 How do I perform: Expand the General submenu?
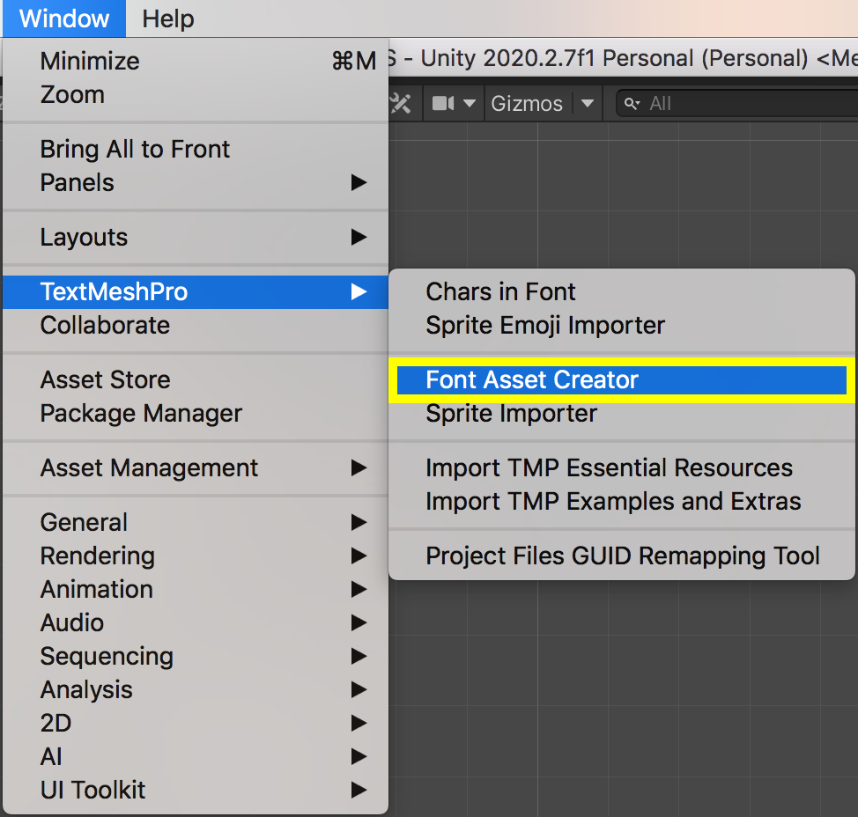[196, 523]
